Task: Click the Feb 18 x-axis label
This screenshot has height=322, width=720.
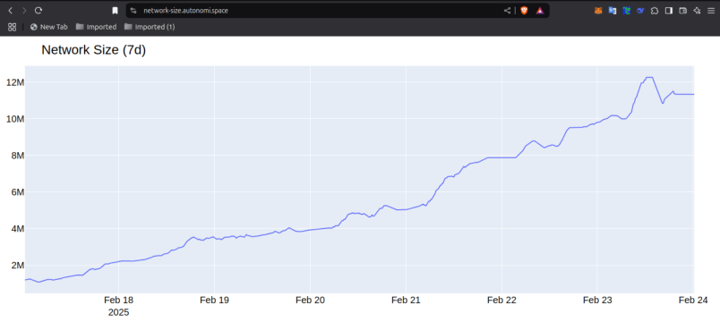Action: [x=118, y=301]
